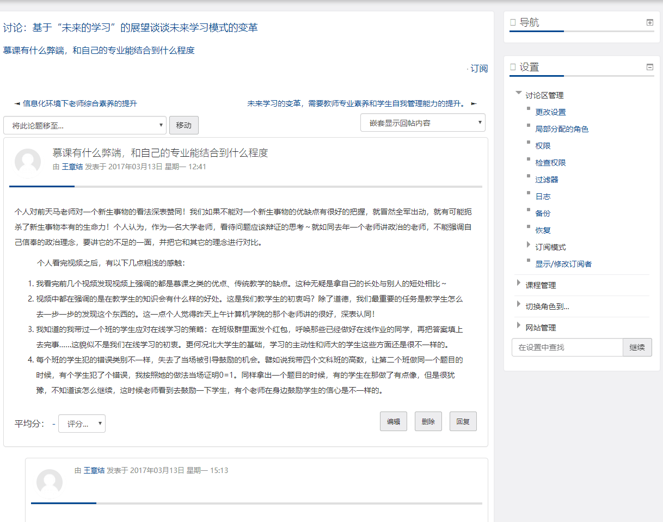Click the 继续 search button
Image resolution: width=663 pixels, height=522 pixels.
(x=637, y=347)
